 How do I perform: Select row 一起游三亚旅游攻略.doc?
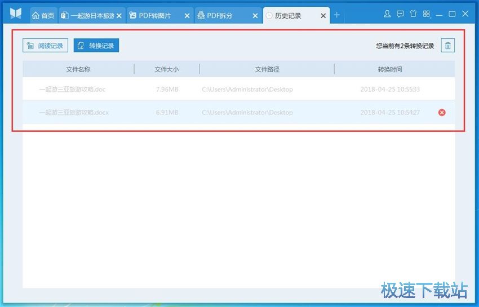click(238, 89)
